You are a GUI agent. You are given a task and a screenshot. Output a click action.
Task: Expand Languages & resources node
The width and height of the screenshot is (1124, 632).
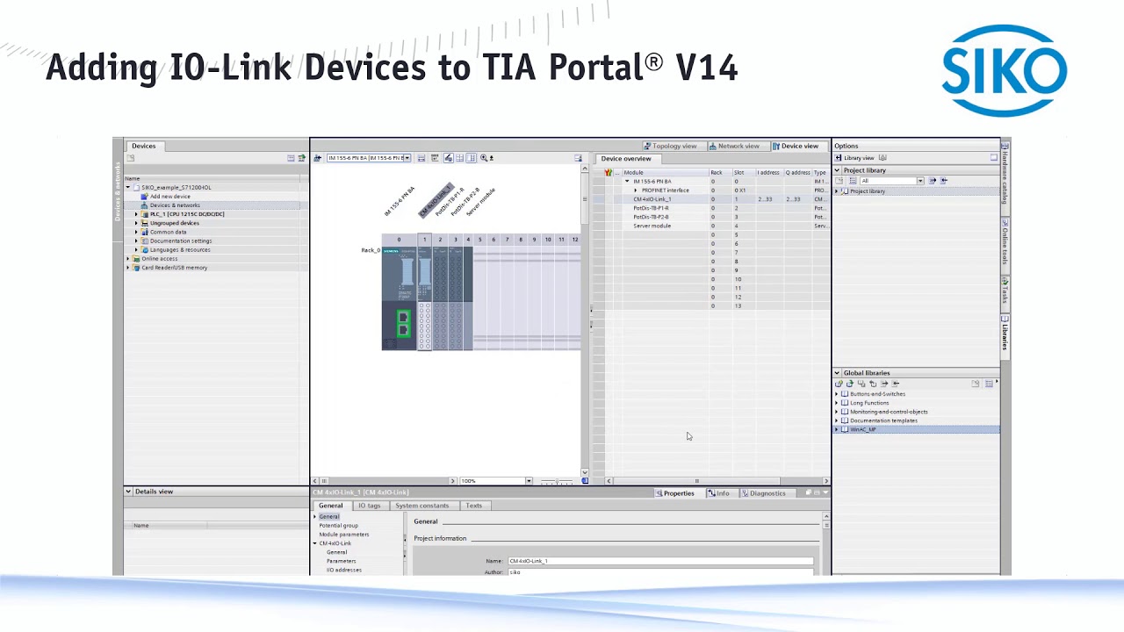pyautogui.click(x=136, y=249)
